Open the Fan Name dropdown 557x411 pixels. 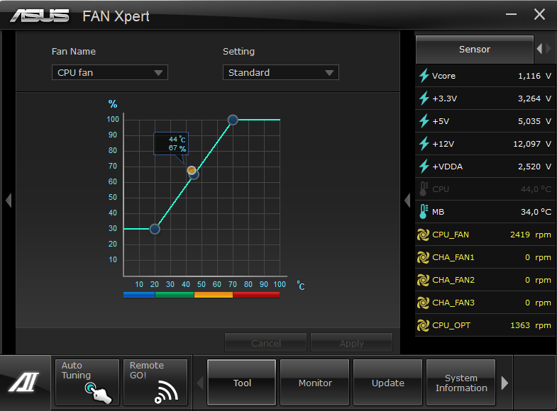(x=110, y=72)
